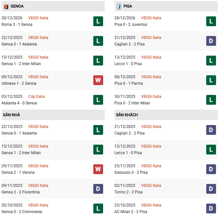The image size is (218, 217).
Task: Select the SÂN NHÀ section header
Action: pyautogui.click(x=11, y=115)
